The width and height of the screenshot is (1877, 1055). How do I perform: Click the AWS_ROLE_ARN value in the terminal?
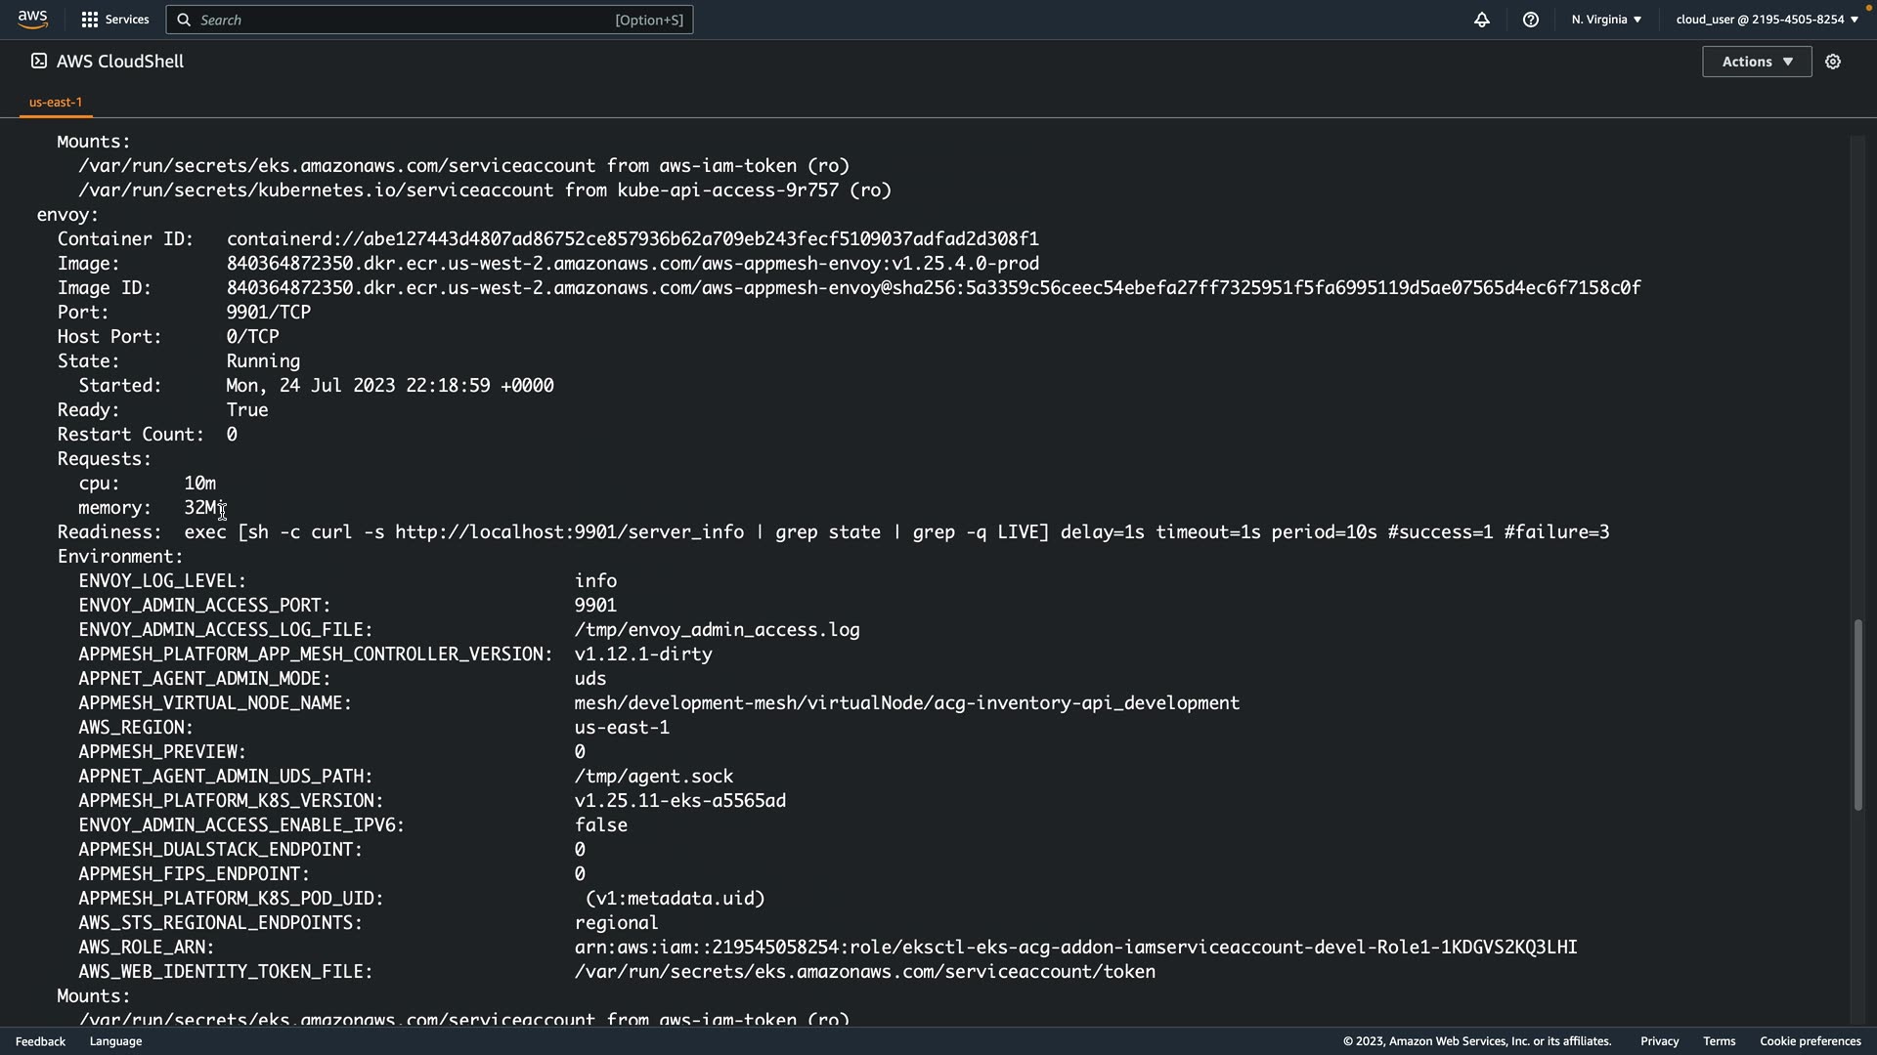(1075, 948)
